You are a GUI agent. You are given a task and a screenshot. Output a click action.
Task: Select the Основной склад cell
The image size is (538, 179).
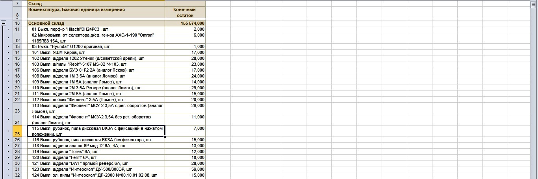pyautogui.click(x=96, y=23)
